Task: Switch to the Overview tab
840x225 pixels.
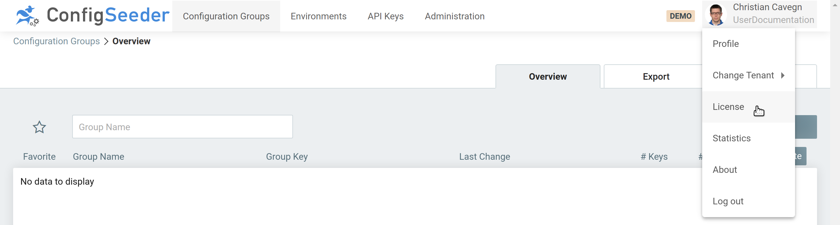Action: [548, 77]
